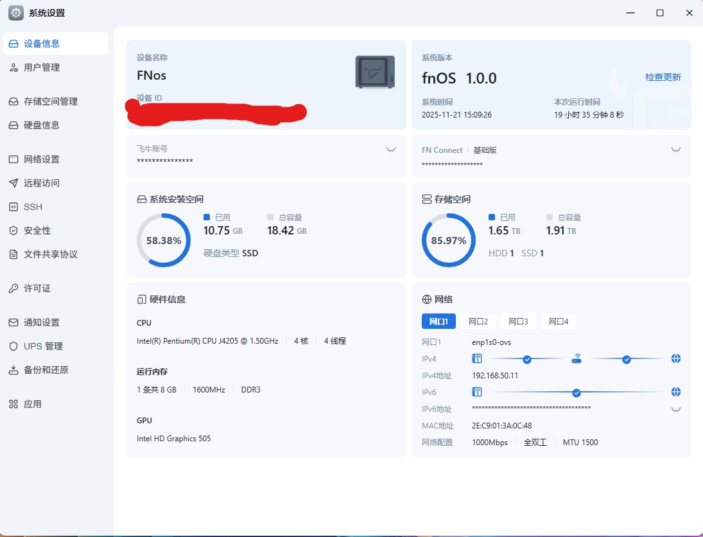Open 用户管理 in the sidebar
703x537 pixels.
point(56,67)
